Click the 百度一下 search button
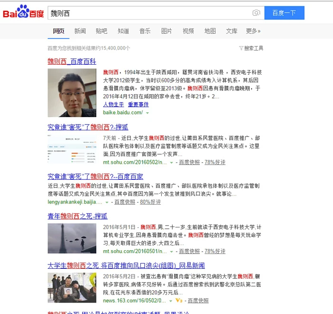Screen dimensions: 333x314 (284, 13)
